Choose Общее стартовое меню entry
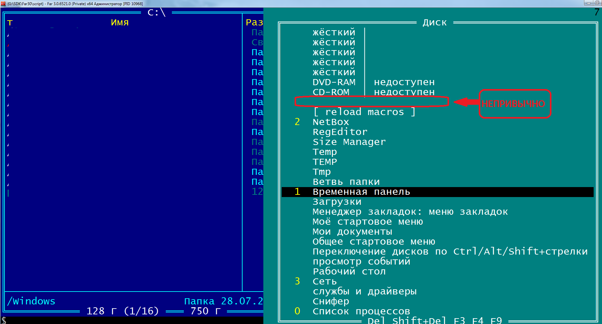 tap(373, 242)
